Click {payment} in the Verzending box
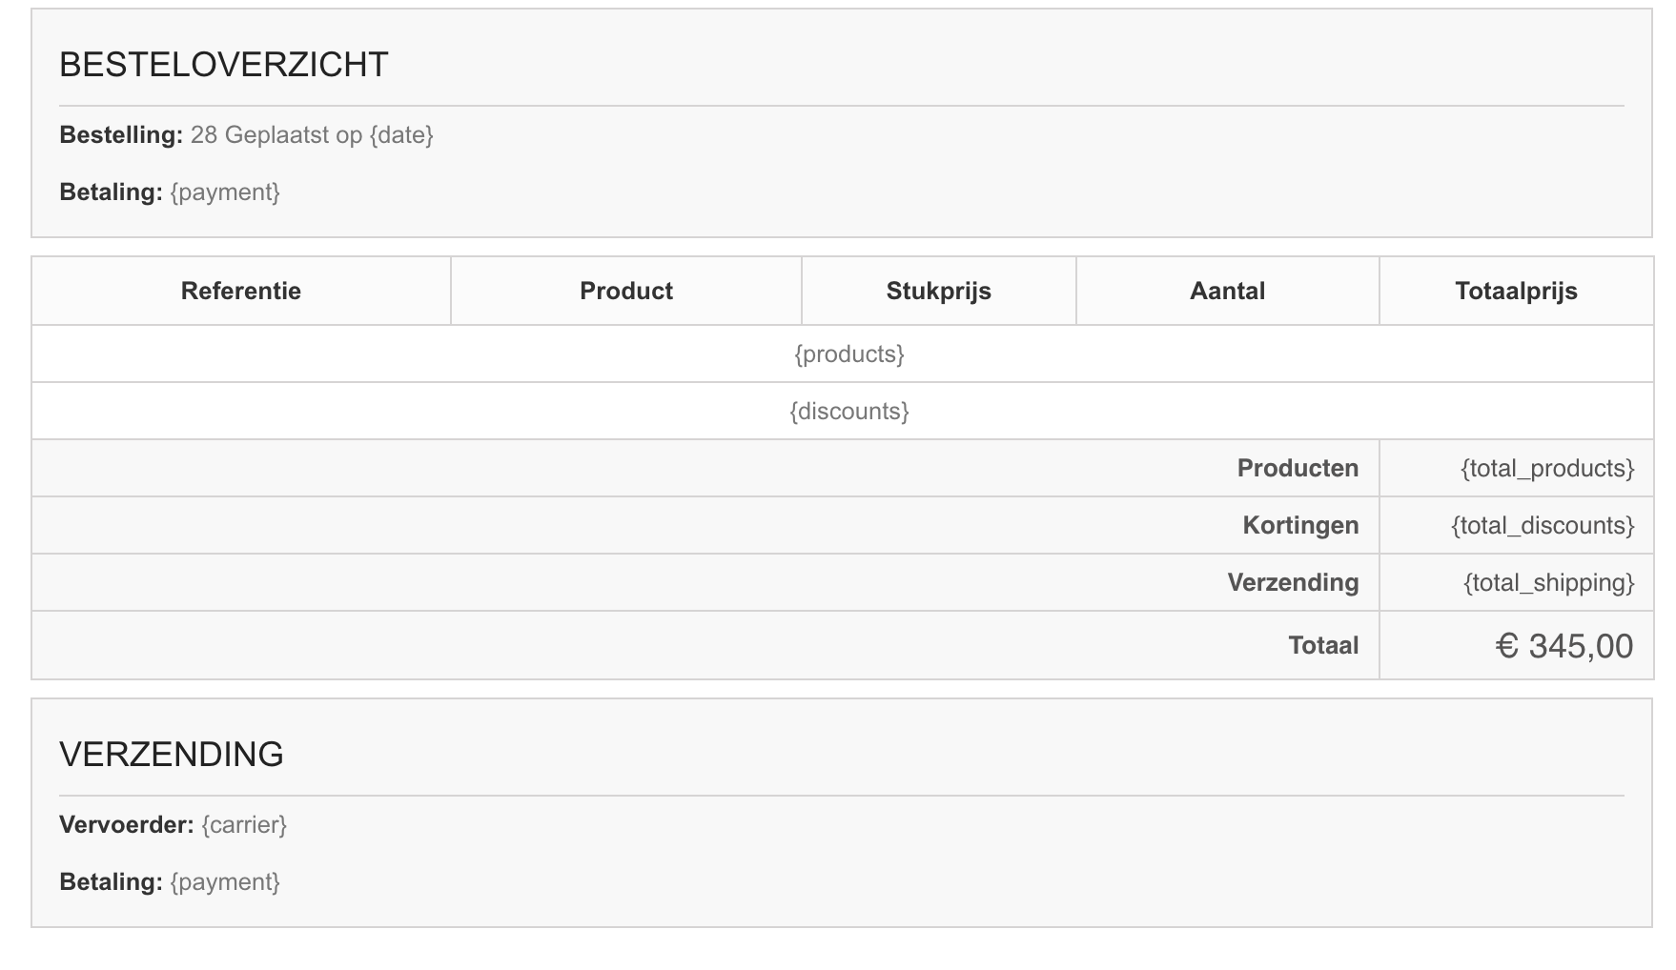This screenshot has height=970, width=1676. [x=225, y=882]
